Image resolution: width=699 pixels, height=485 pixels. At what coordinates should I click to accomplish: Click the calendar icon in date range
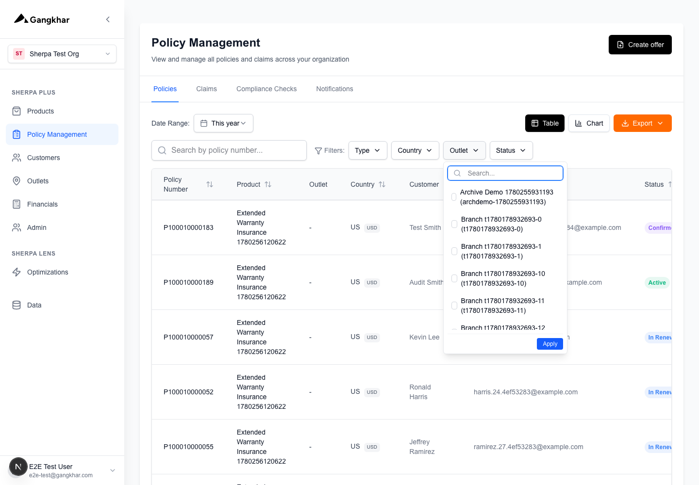point(204,123)
